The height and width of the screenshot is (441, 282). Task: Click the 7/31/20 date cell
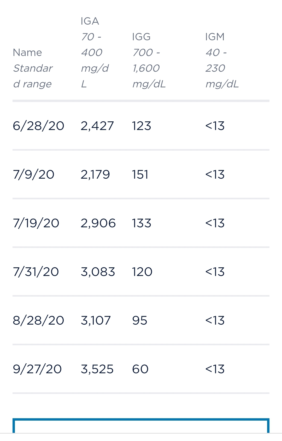point(36,272)
